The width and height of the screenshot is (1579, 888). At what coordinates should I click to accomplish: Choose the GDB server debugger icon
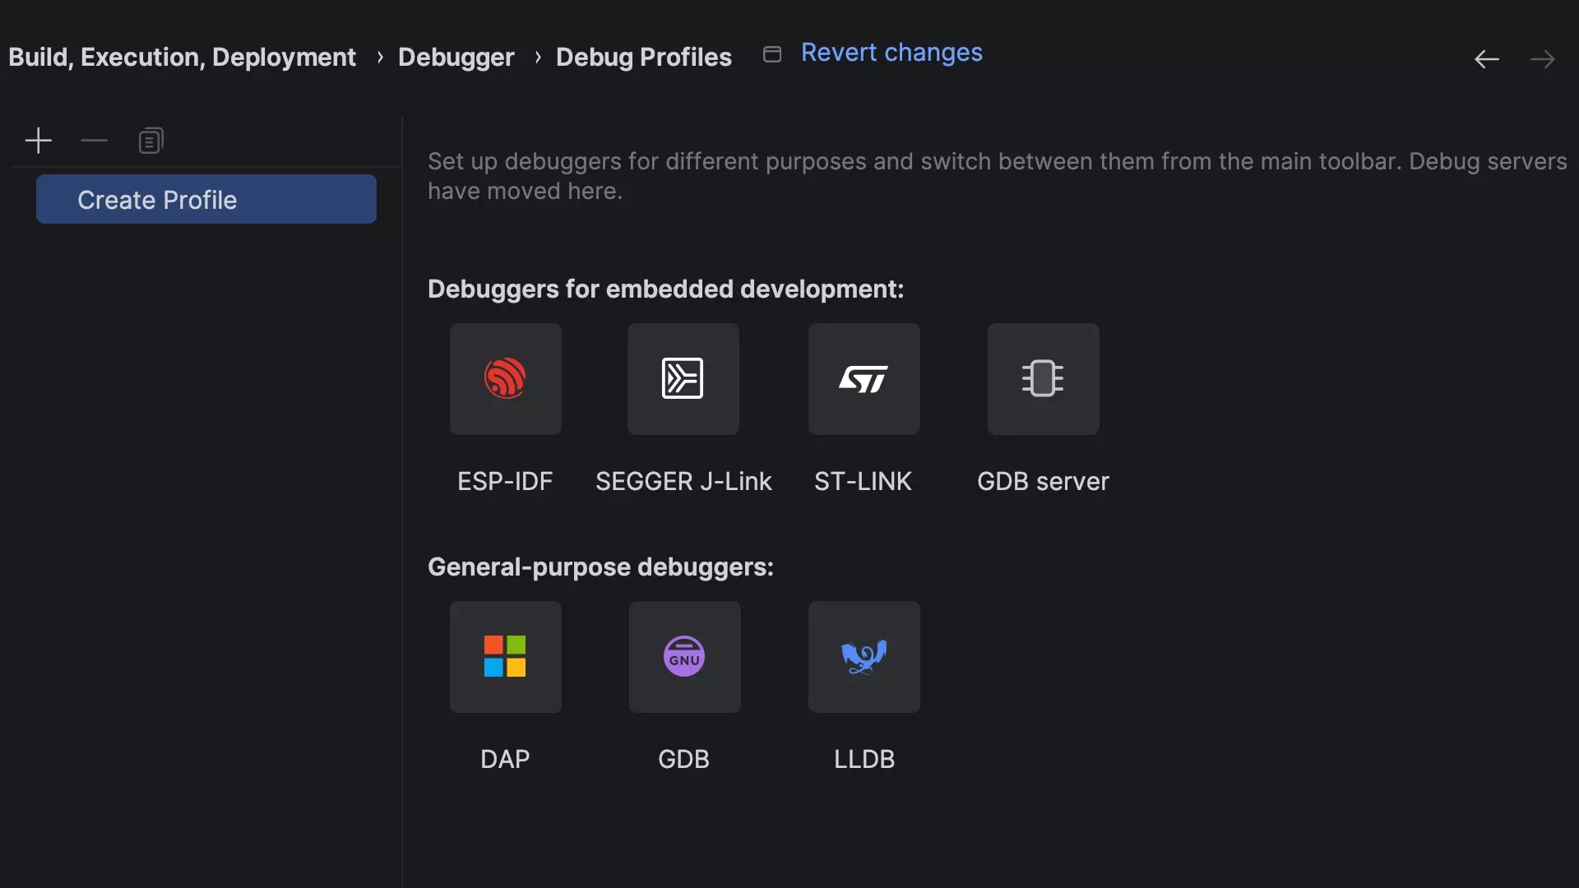(x=1044, y=379)
